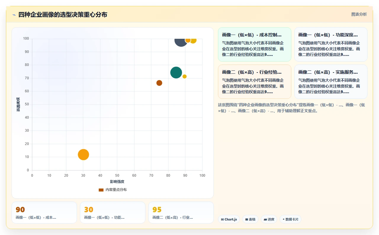This screenshot has width=379, height=235.
Task: Click the chart title 四种企业画像的选型决策重心分布
Action: pyautogui.click(x=63, y=15)
